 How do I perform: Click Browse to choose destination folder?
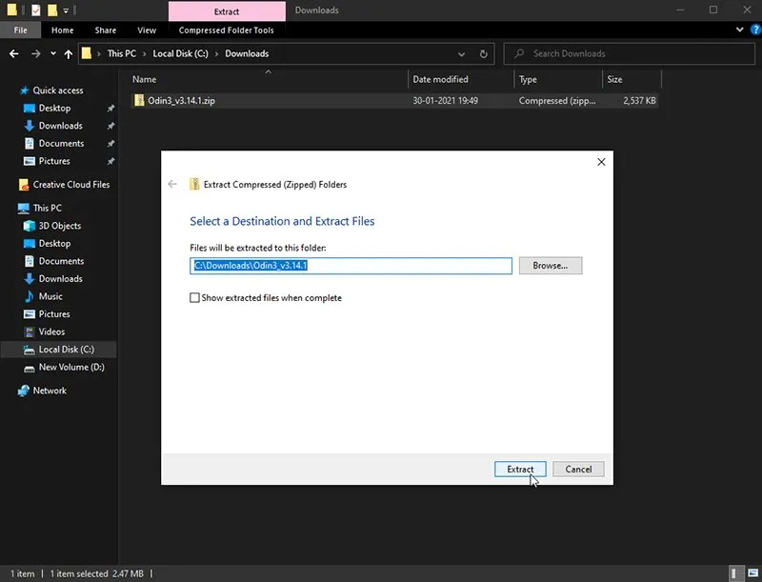[551, 266]
